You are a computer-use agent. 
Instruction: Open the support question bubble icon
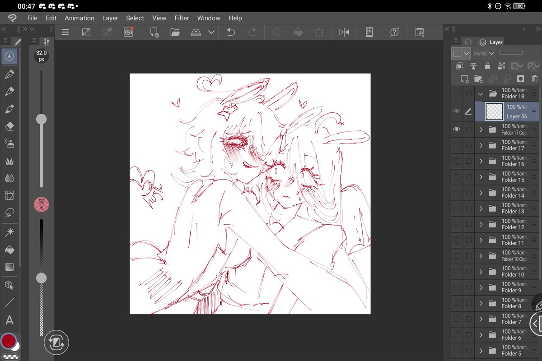coord(394,32)
